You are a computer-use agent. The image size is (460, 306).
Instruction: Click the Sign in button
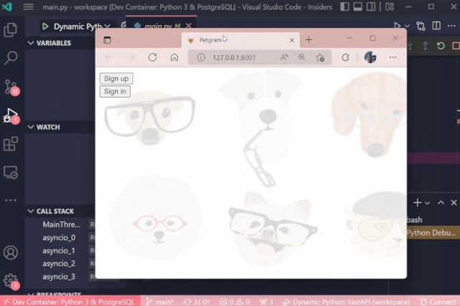pyautogui.click(x=115, y=91)
